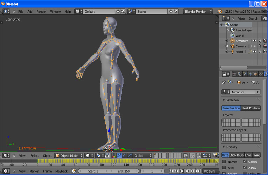Open the viewport shading selector
The height and width of the screenshot is (175, 268).
click(x=89, y=155)
